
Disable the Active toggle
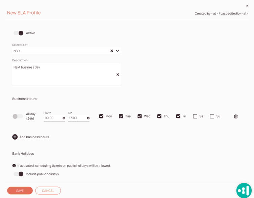coord(19,33)
